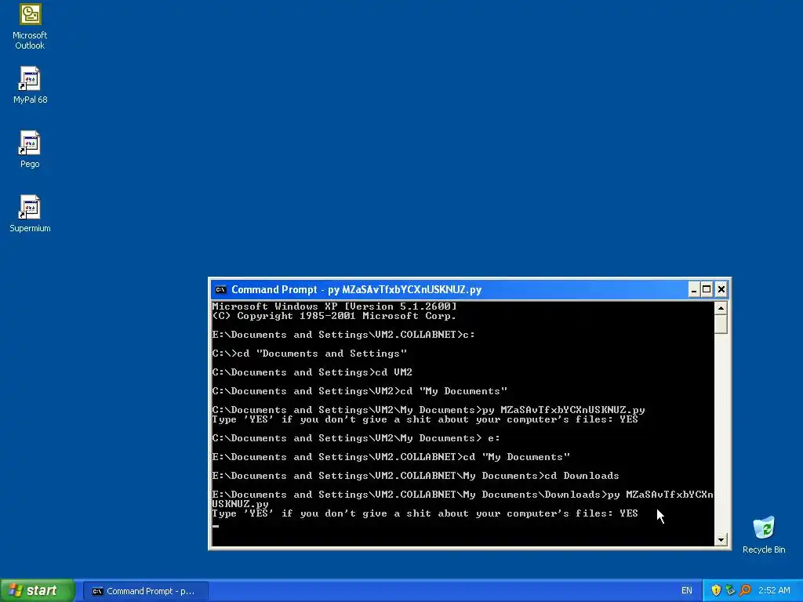Click the 'cd VM2' command line
This screenshot has height=602, width=803.
(312, 372)
